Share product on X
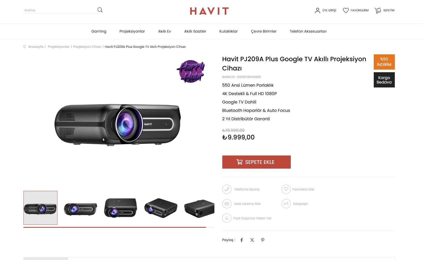This screenshot has height=260, width=423. [x=252, y=240]
